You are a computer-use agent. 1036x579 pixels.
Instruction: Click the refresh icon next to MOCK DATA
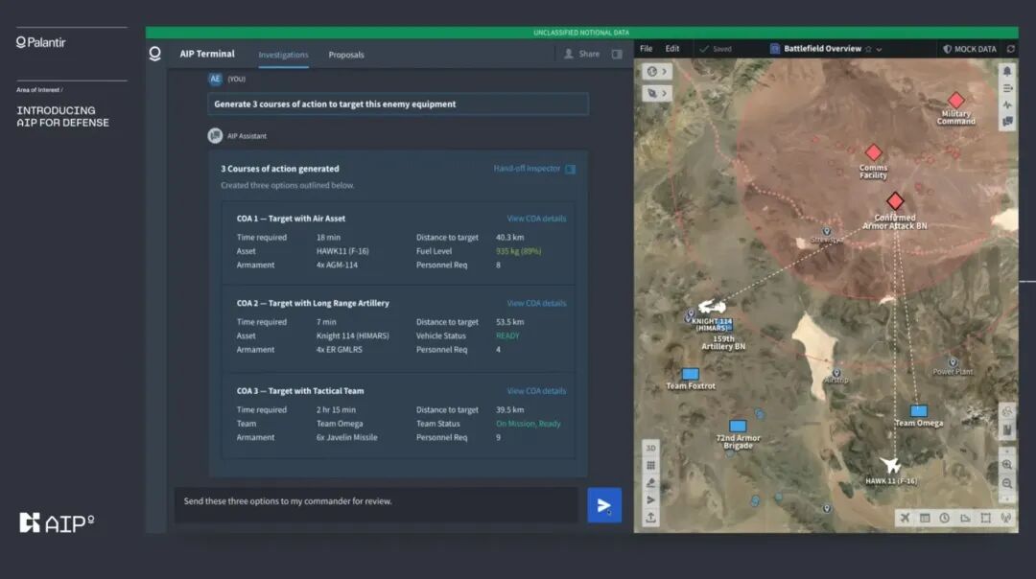click(x=1010, y=49)
